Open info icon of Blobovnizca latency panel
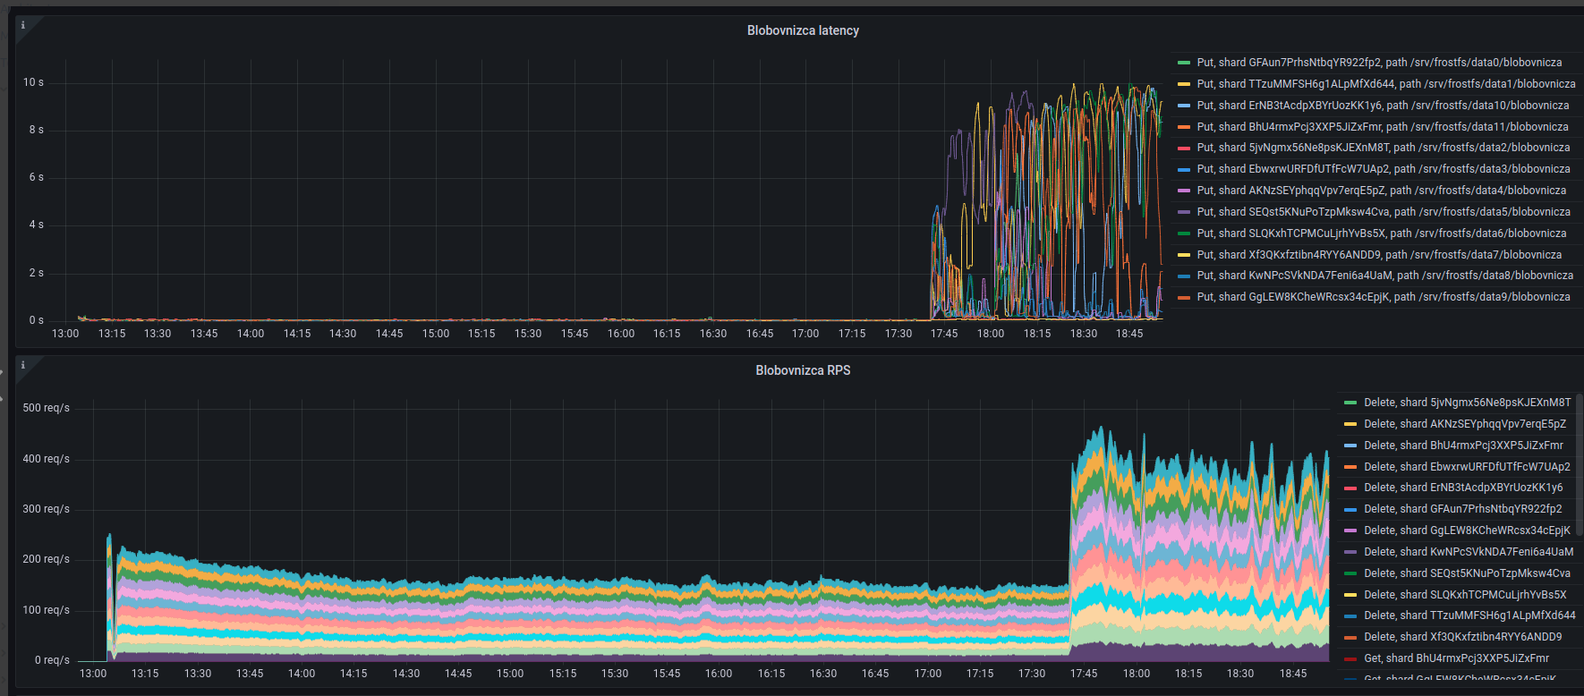This screenshot has height=696, width=1584. tap(23, 25)
